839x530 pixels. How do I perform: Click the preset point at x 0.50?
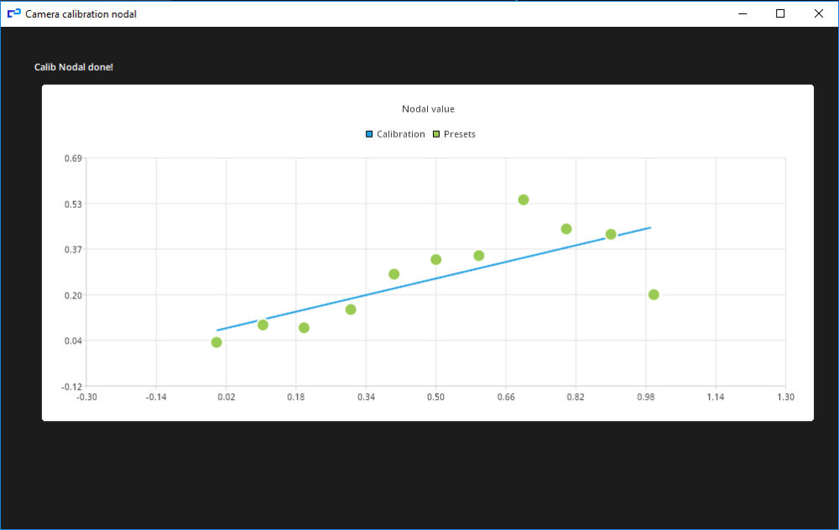[x=435, y=259]
